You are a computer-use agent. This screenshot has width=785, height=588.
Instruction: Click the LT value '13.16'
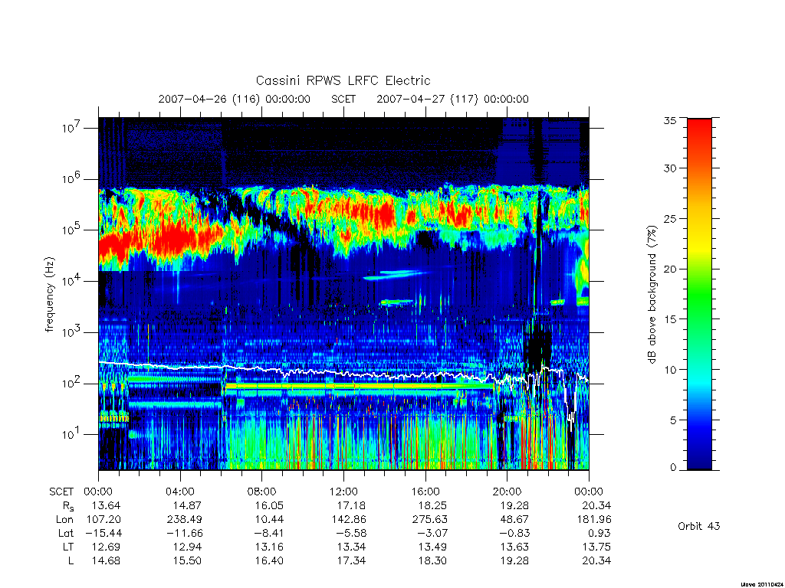[x=269, y=547]
